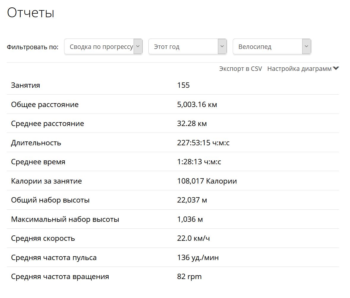Open the 'Сводка по прогрессу' report type dropdown
This screenshot has height=298, width=350.
101,47
